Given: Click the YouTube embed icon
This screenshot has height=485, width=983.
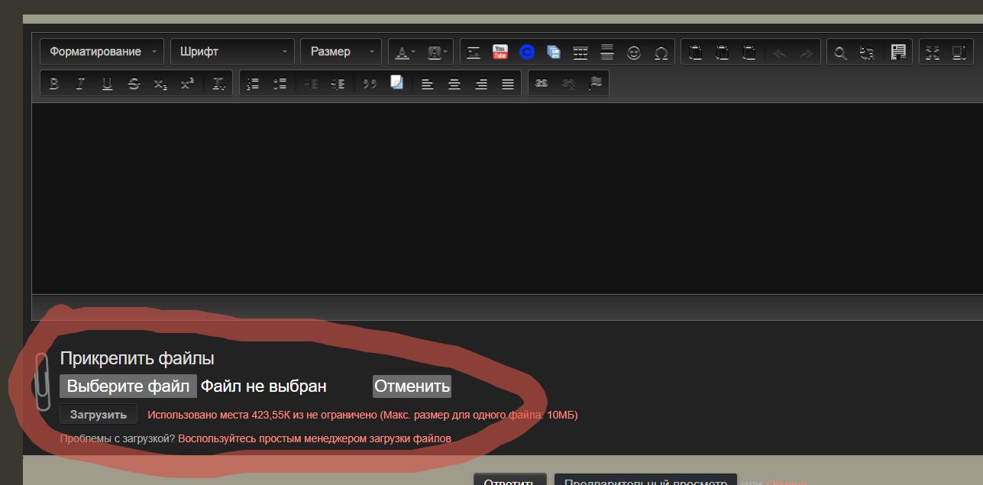Looking at the screenshot, I should click(500, 52).
